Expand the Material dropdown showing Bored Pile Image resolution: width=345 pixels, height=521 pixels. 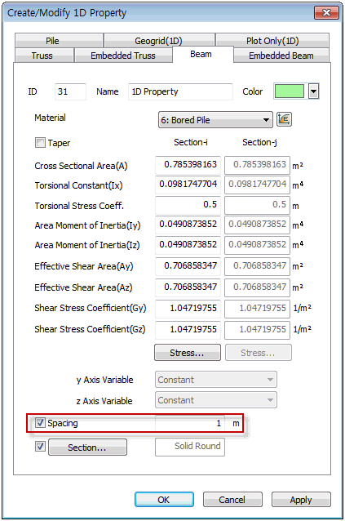coord(215,120)
